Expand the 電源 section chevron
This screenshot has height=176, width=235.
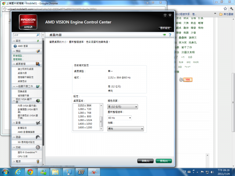click(x=14, y=161)
